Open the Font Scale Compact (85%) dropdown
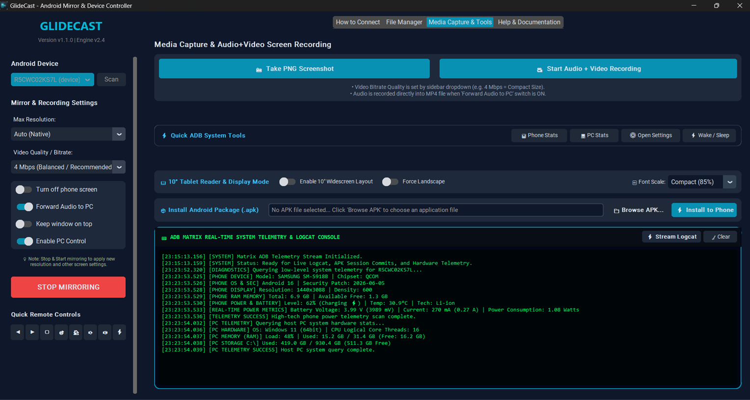Screen dimensions: 750x400 point(702,182)
